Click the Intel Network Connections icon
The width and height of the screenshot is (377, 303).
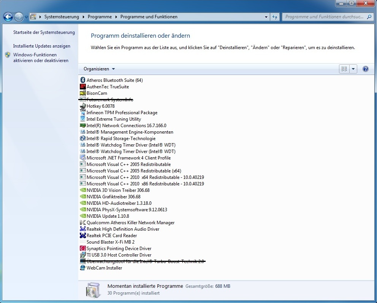click(83, 125)
